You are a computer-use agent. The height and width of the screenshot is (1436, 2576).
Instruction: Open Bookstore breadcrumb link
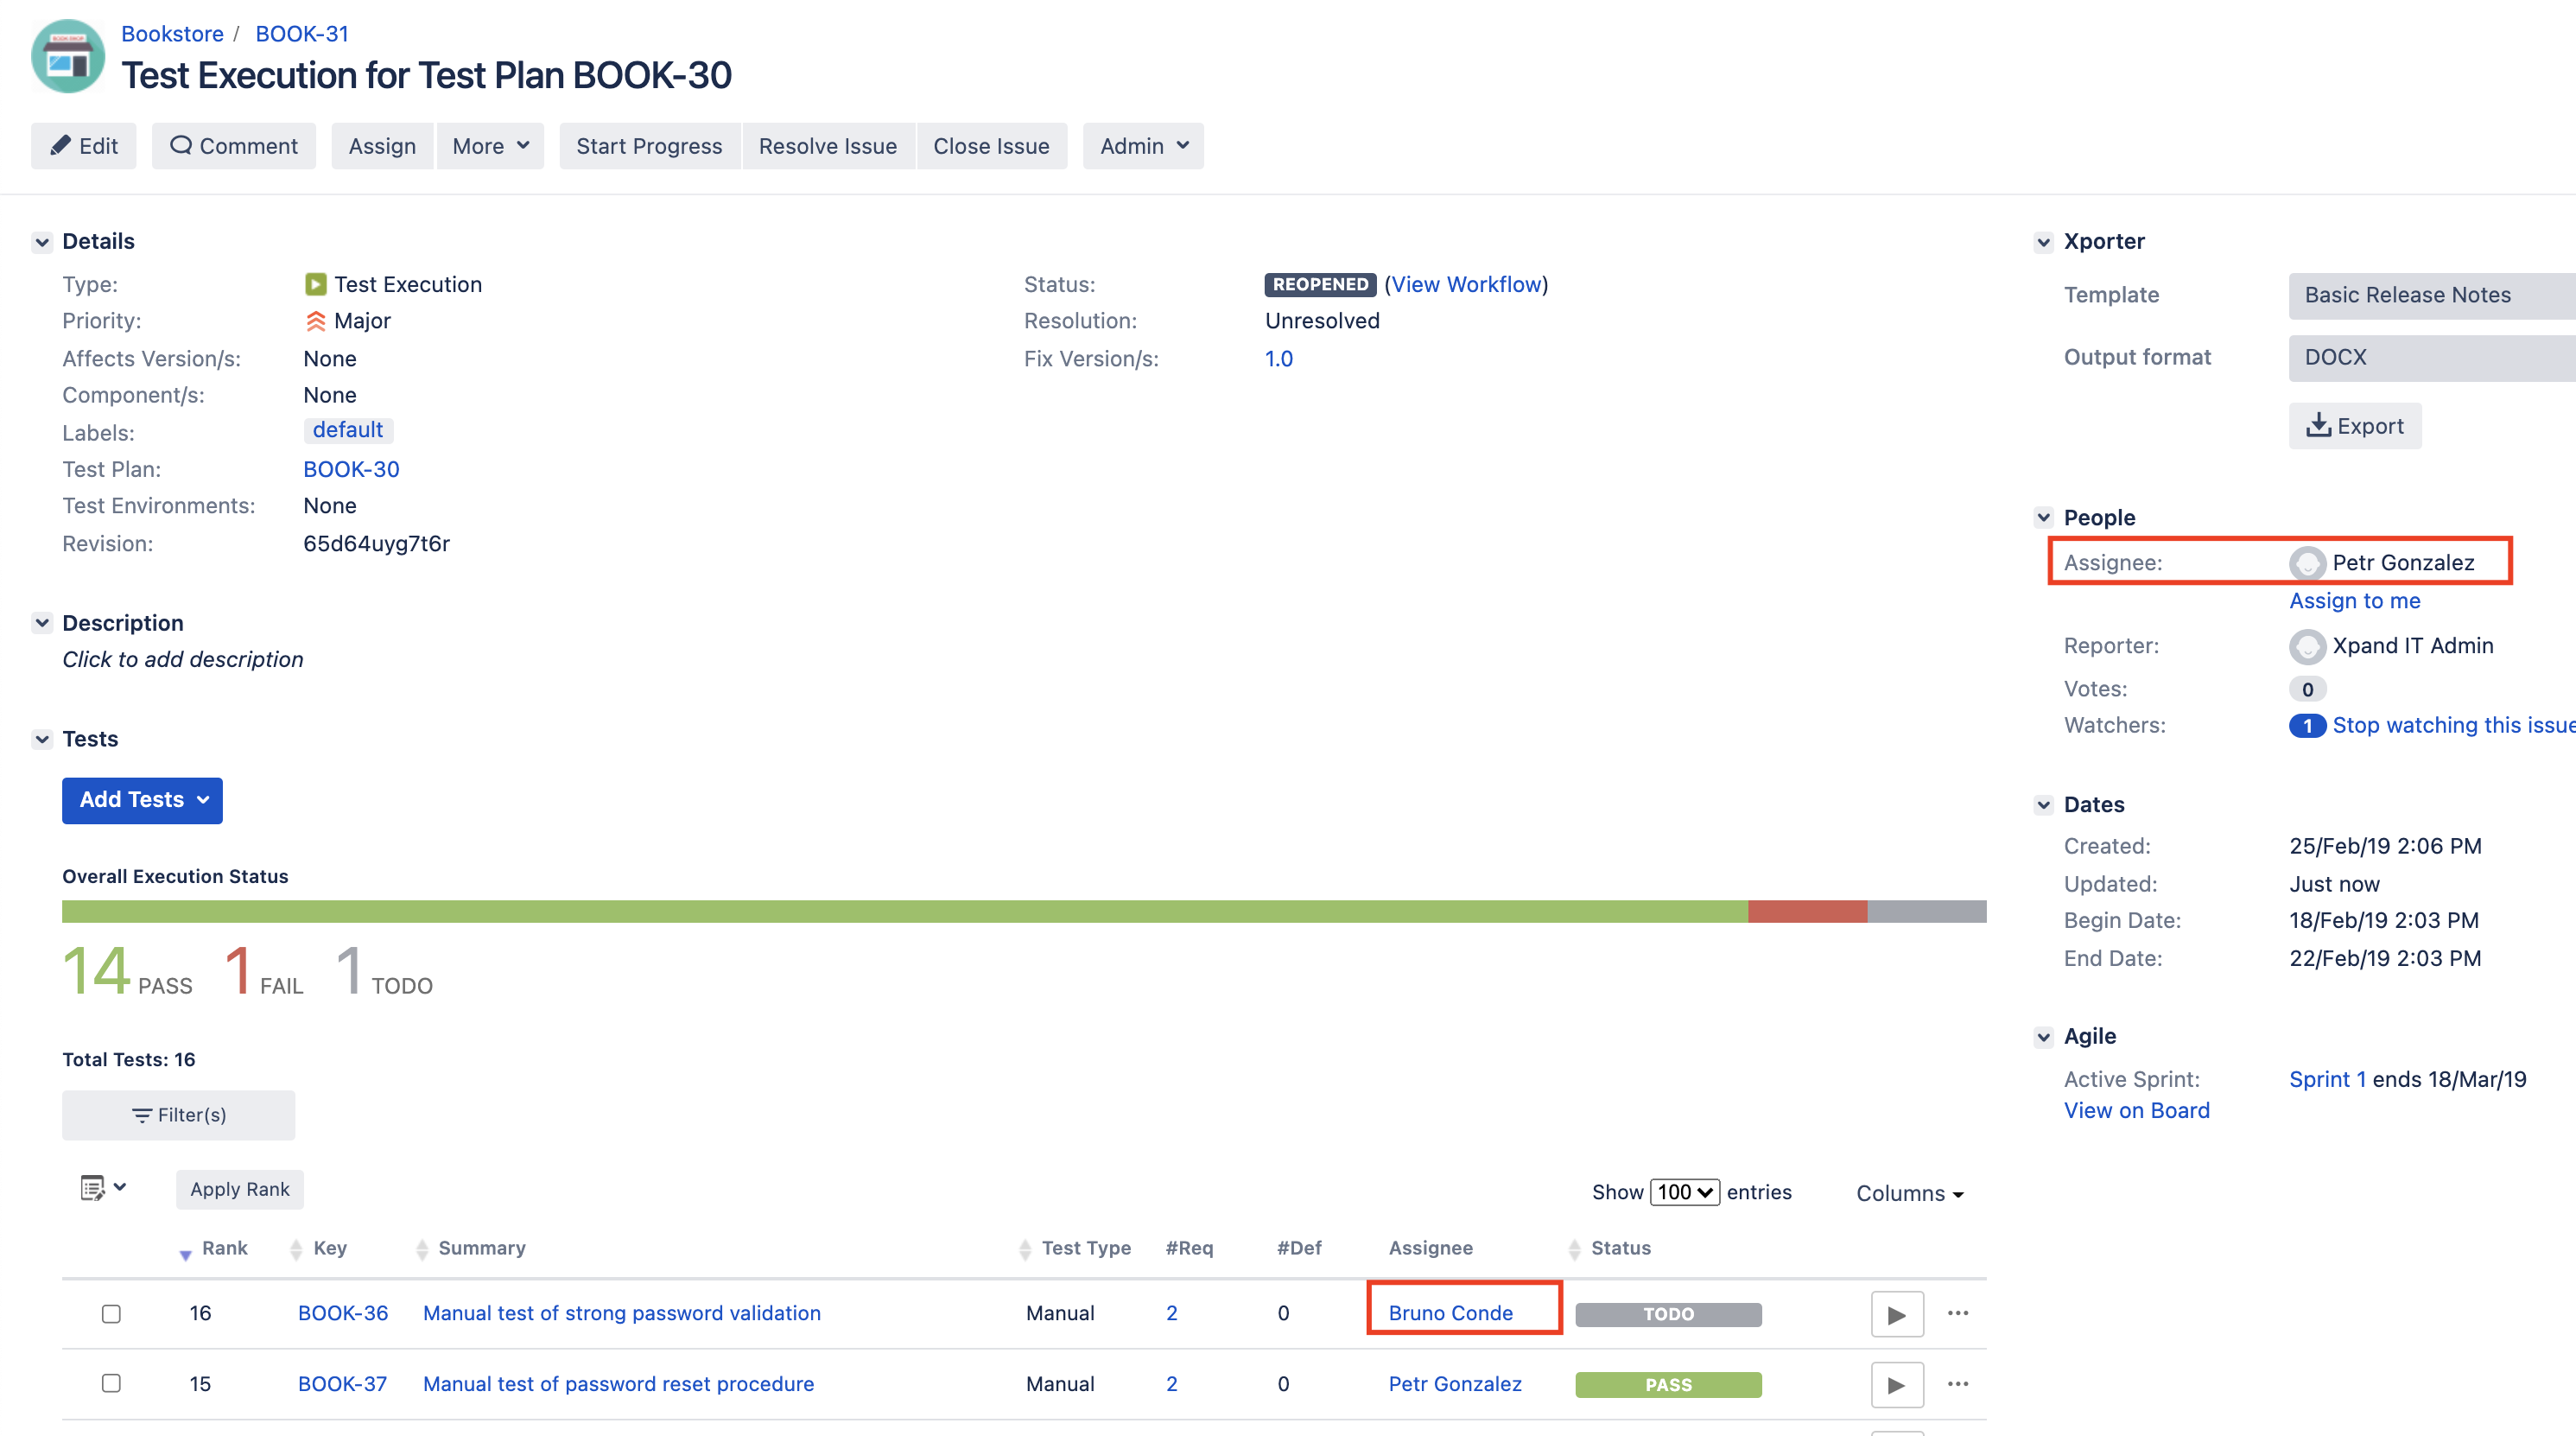tap(172, 33)
